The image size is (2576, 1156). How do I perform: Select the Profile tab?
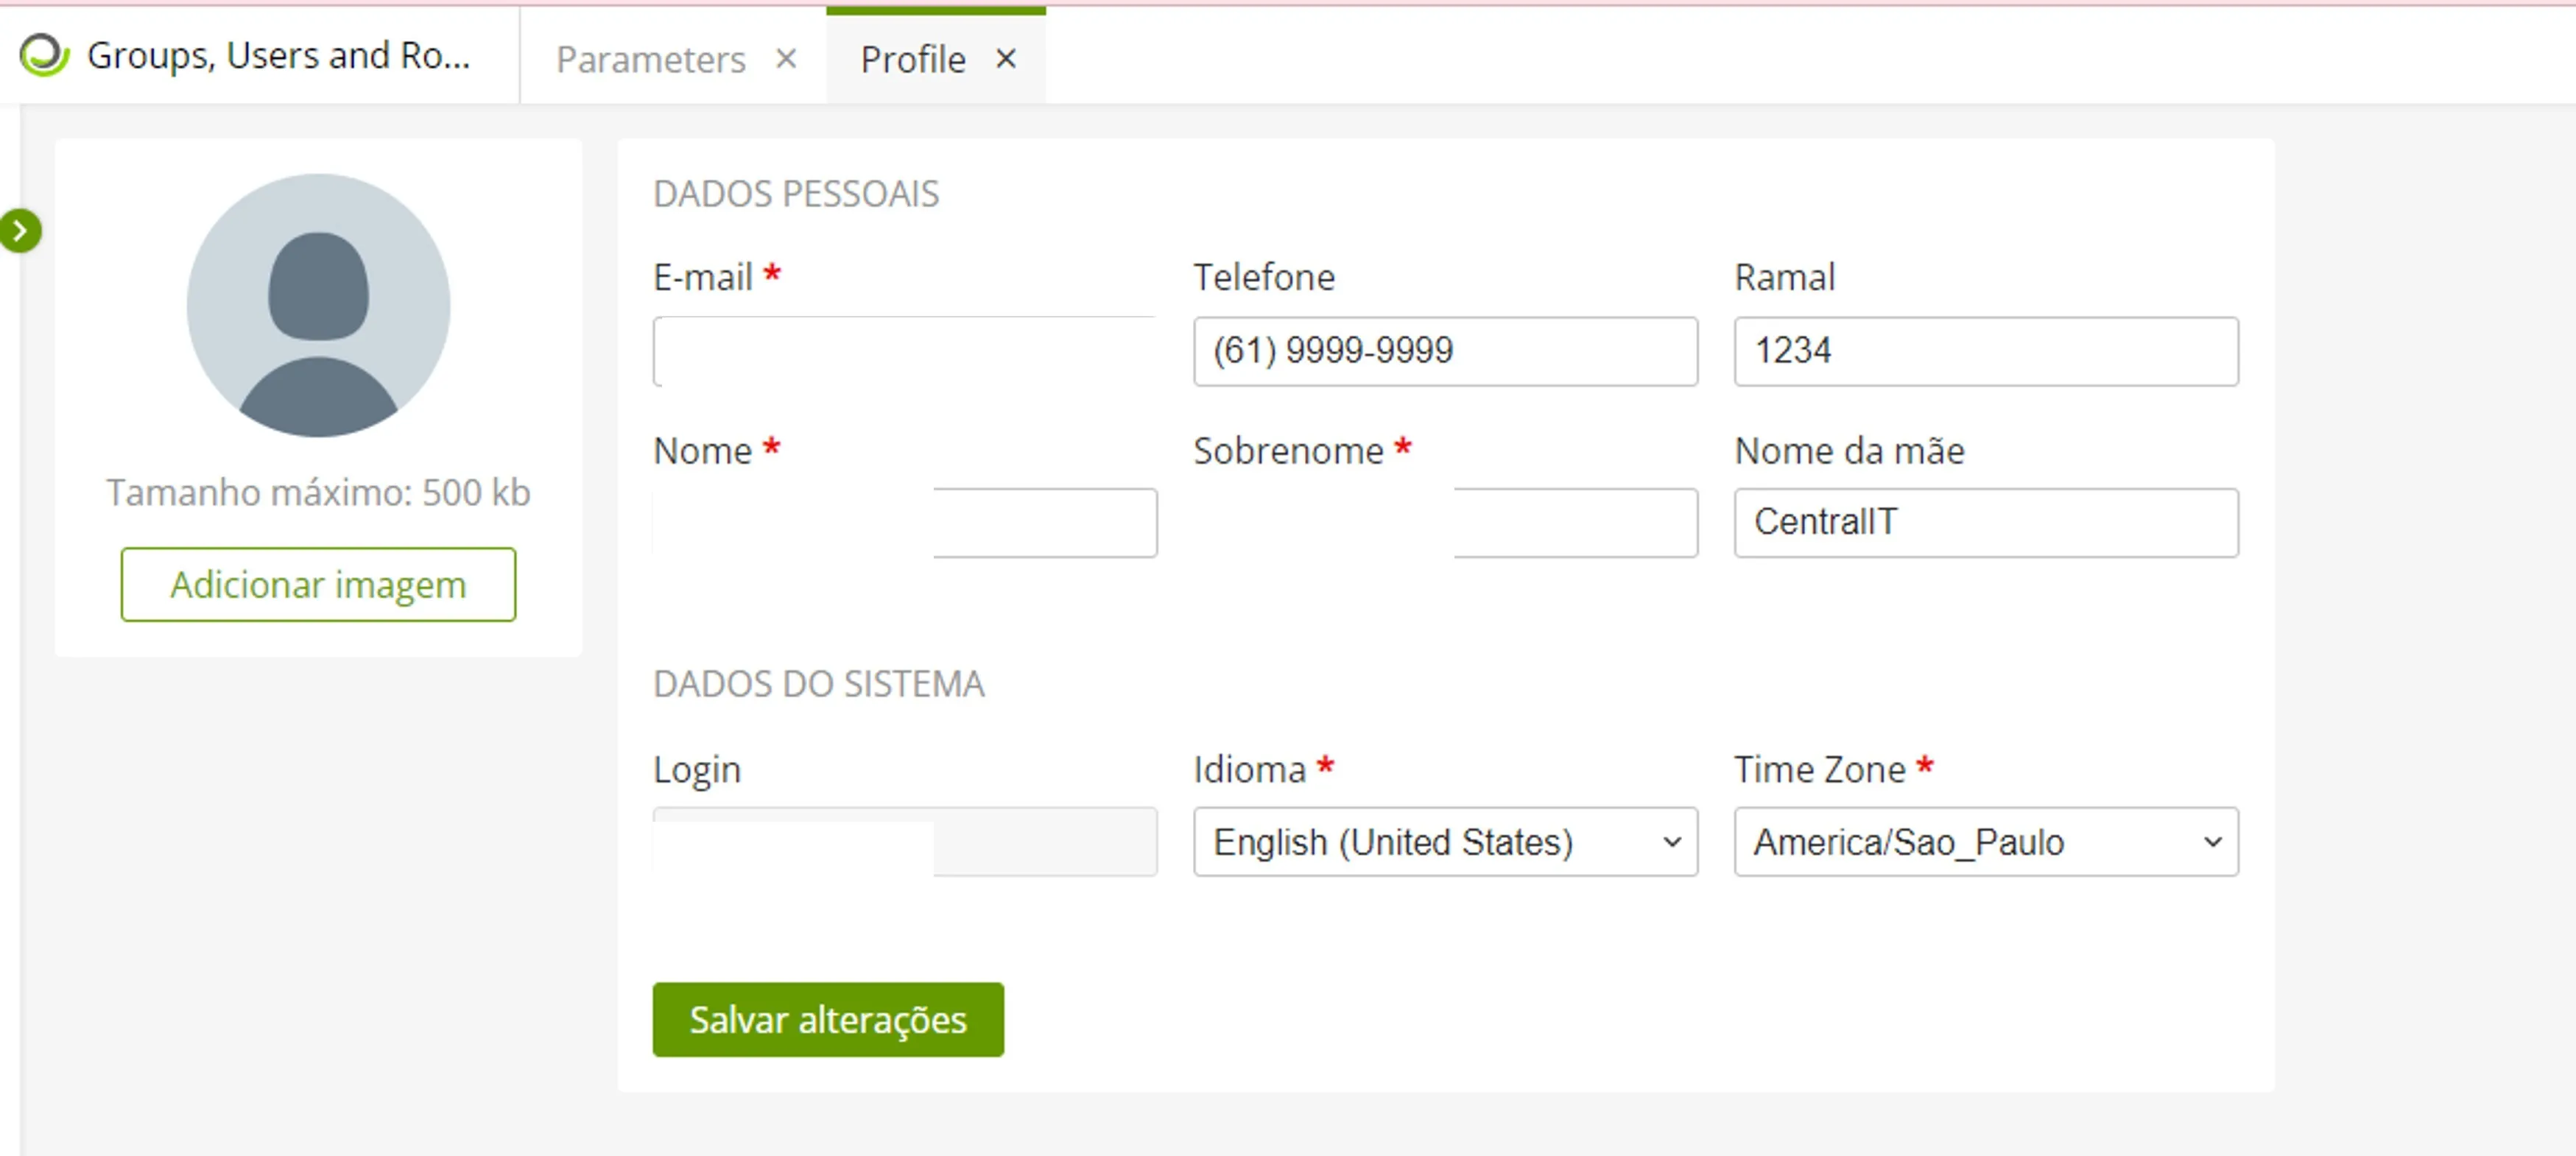point(913,59)
